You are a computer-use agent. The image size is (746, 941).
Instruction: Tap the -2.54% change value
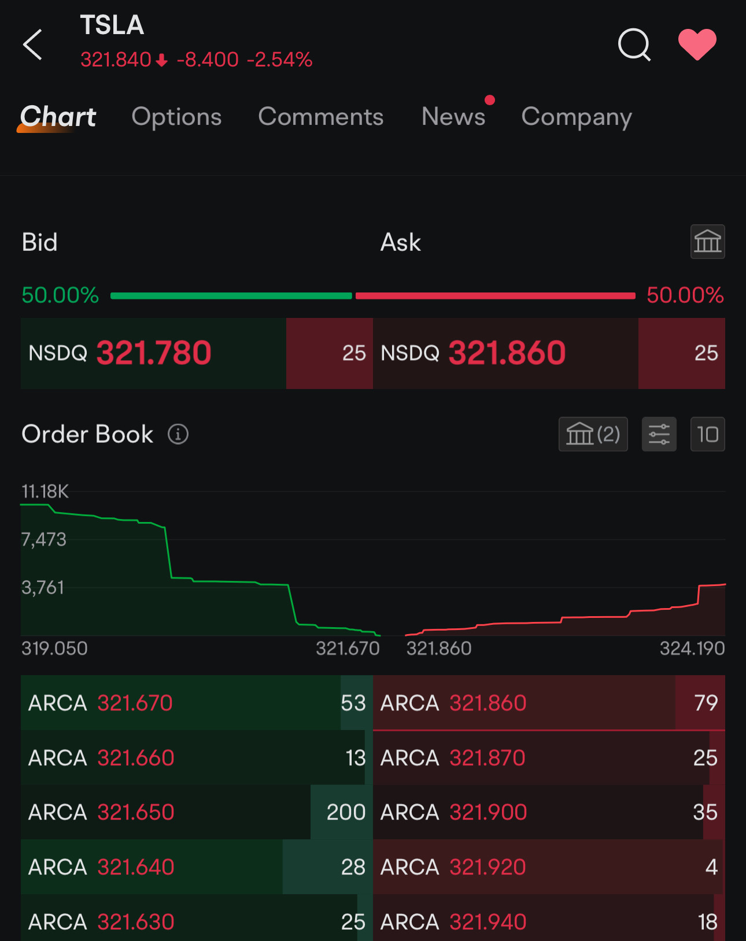click(x=280, y=60)
